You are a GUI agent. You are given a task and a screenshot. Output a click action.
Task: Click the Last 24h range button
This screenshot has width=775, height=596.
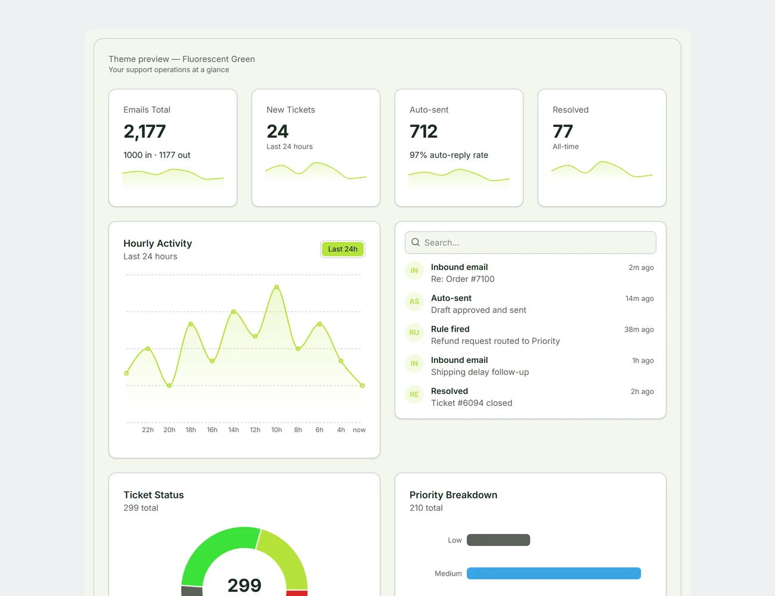(x=343, y=249)
